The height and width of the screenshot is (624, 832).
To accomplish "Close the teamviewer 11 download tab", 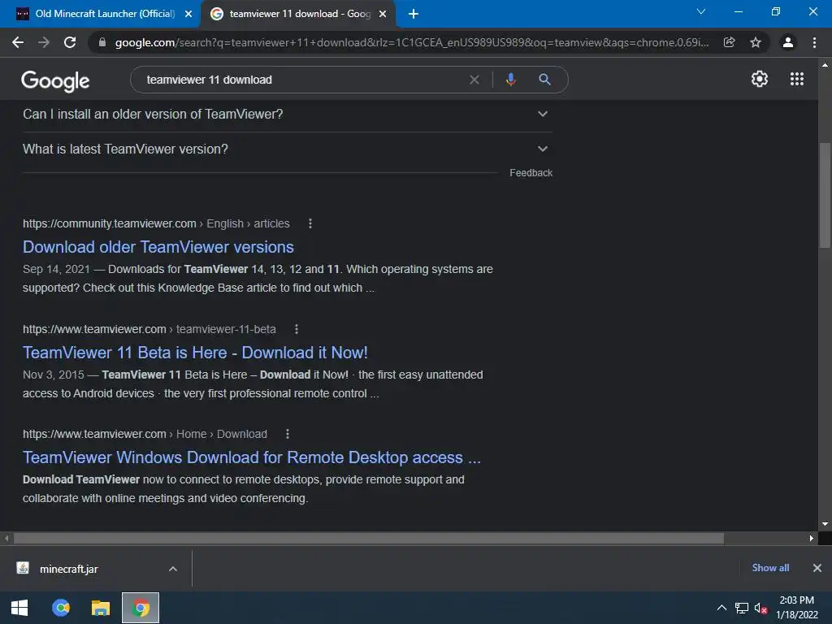I will [383, 15].
